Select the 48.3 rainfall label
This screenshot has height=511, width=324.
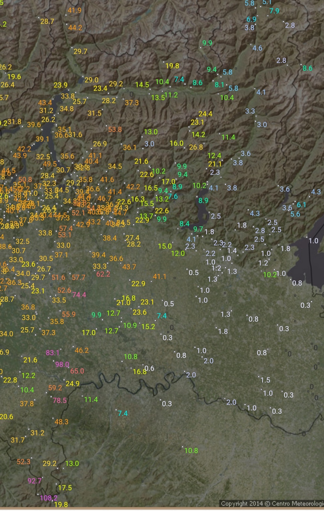[x=61, y=422]
